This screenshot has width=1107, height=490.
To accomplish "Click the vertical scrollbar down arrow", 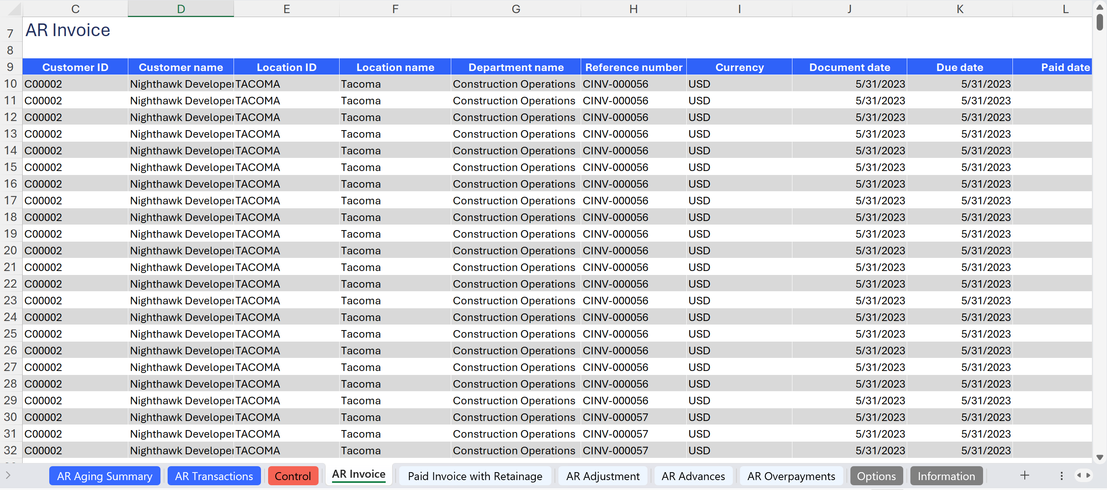I will tap(1099, 458).
